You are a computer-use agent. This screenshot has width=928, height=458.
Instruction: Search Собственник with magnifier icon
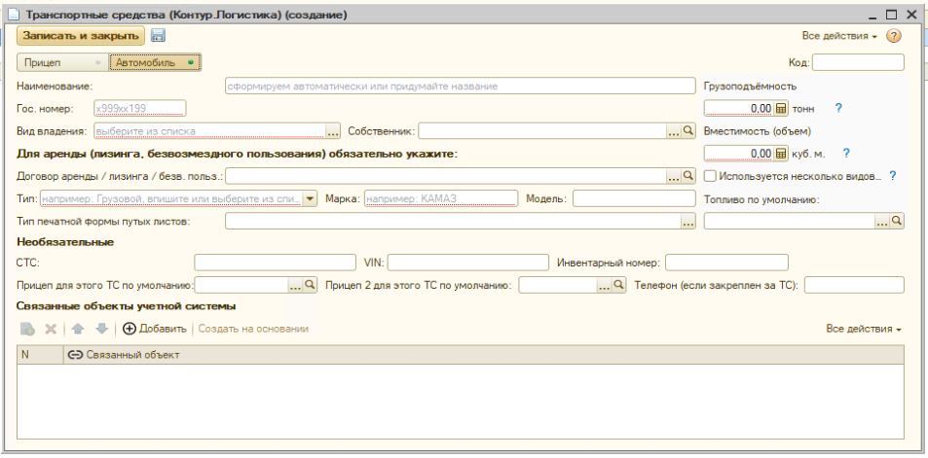[688, 130]
